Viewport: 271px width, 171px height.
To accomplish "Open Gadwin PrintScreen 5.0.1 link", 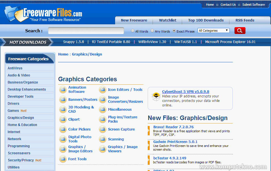I will 175,142.
